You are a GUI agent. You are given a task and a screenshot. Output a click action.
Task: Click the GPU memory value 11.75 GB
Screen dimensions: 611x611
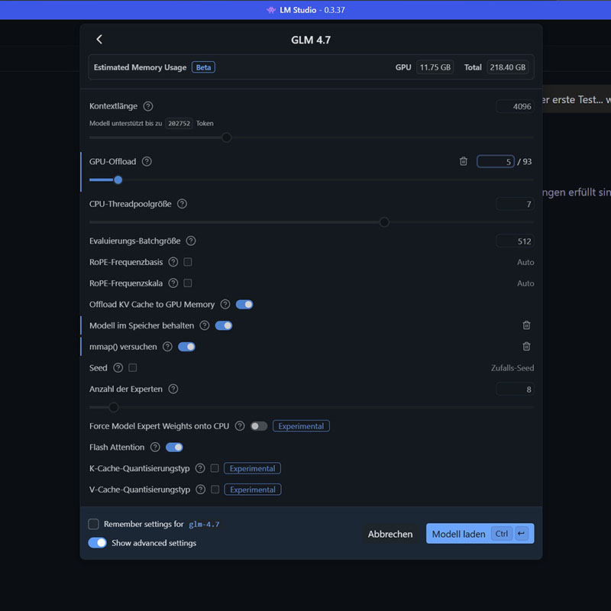[435, 67]
